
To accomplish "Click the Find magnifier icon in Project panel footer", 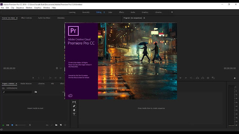I will pyautogui.click(x=52, y=125).
